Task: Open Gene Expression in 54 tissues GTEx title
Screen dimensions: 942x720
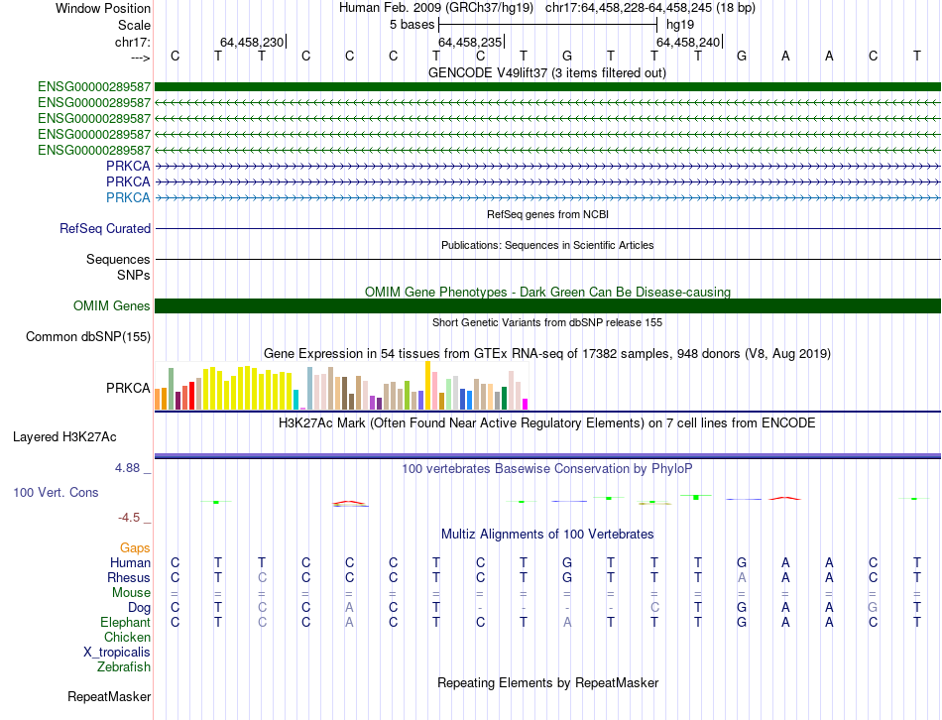Action: pyautogui.click(x=547, y=353)
